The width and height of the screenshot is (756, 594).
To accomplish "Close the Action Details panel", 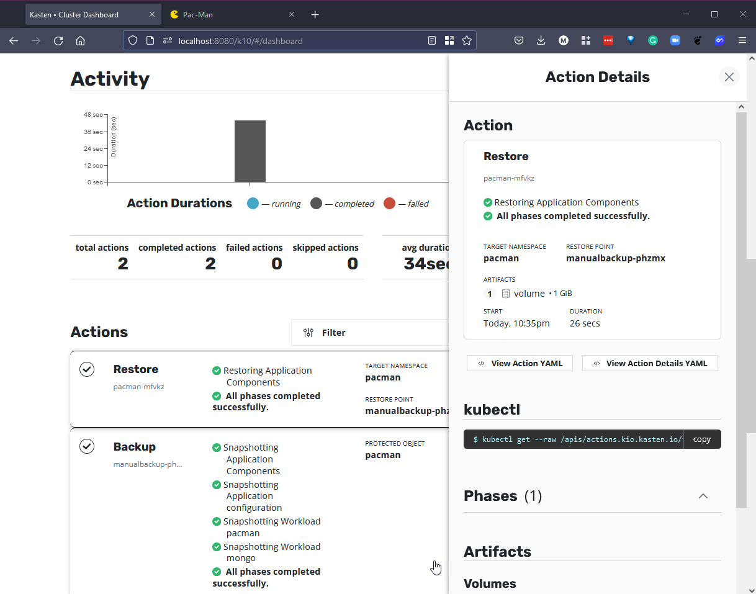I will pos(729,77).
